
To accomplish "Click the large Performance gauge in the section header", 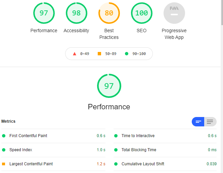I will pos(109,86).
